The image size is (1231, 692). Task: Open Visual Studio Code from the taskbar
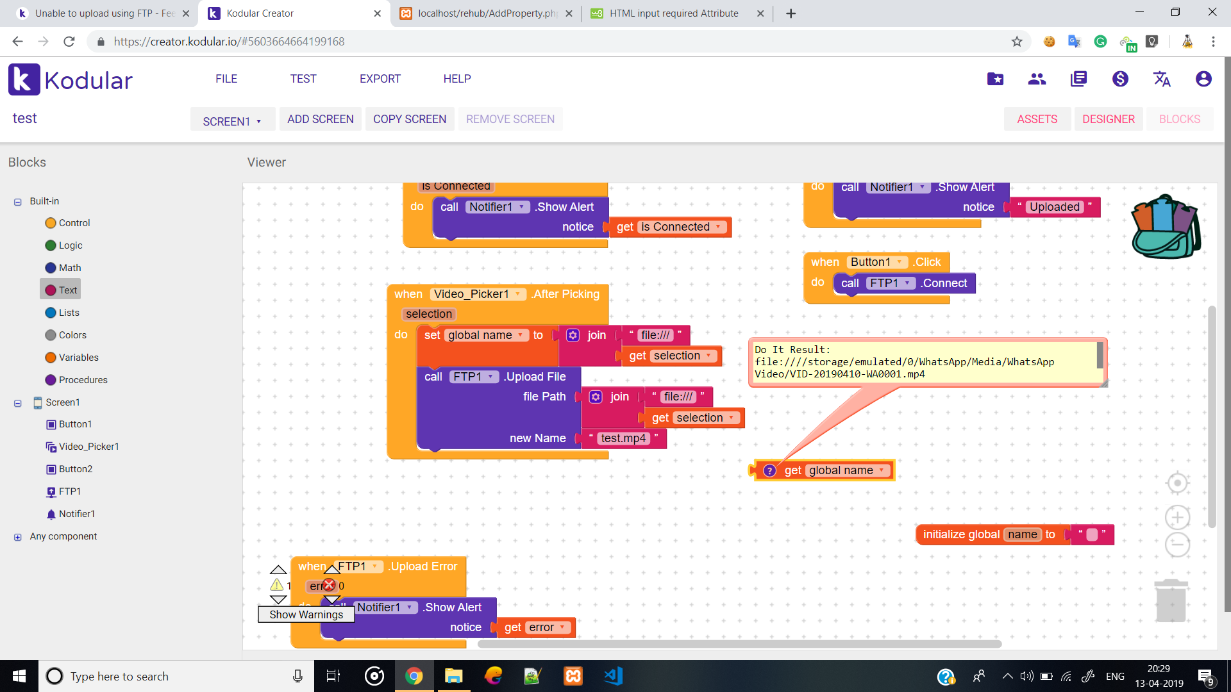[x=613, y=676]
